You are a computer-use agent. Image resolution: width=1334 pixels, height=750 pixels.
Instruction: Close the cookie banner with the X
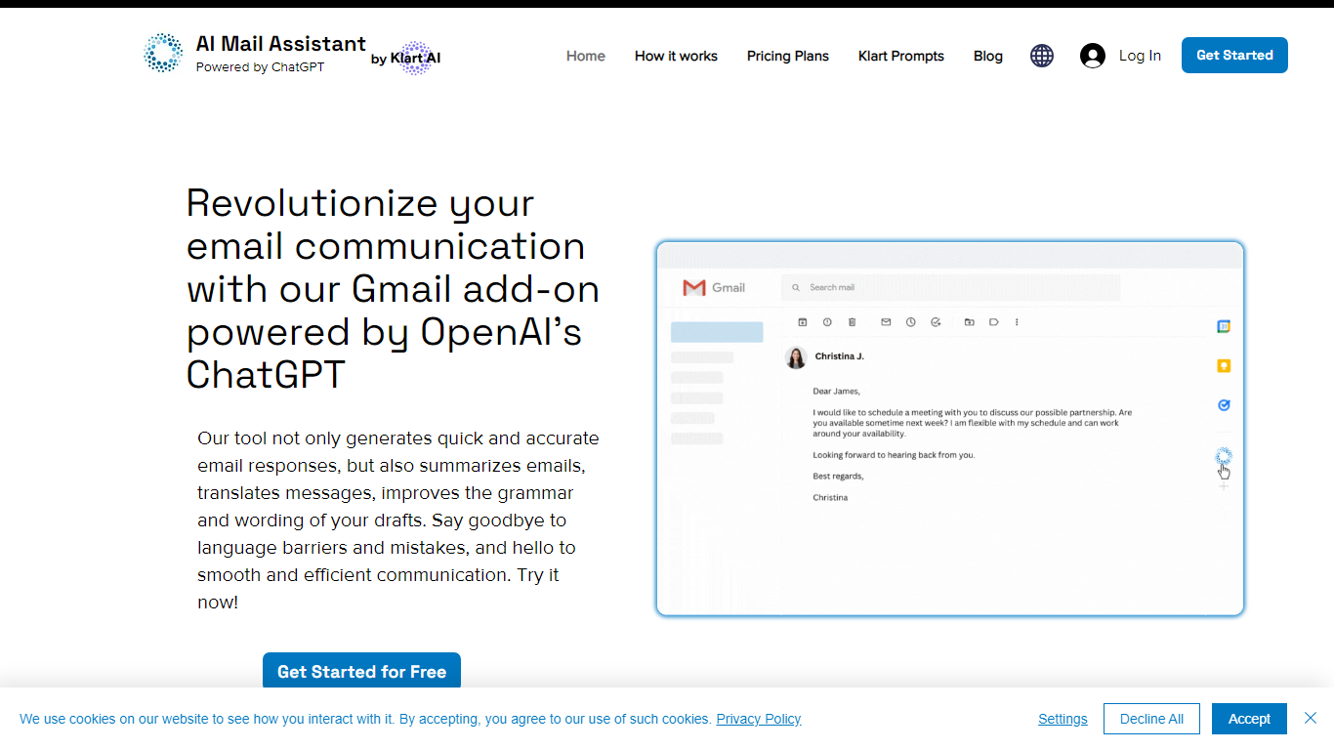coord(1310,718)
